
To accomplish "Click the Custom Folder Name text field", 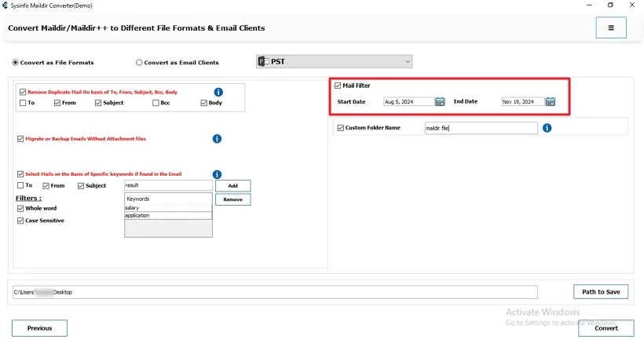I will click(480, 128).
